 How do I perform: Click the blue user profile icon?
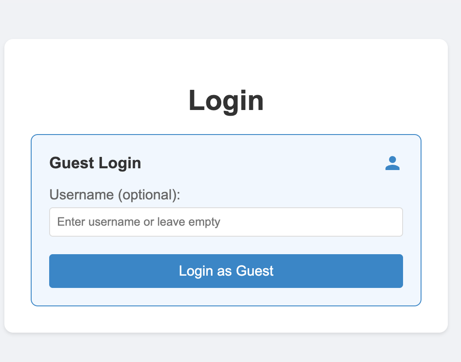[x=392, y=163]
